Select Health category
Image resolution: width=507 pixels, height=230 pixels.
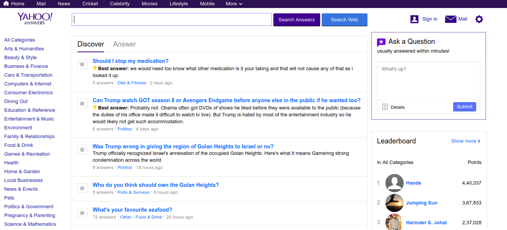[x=11, y=163]
